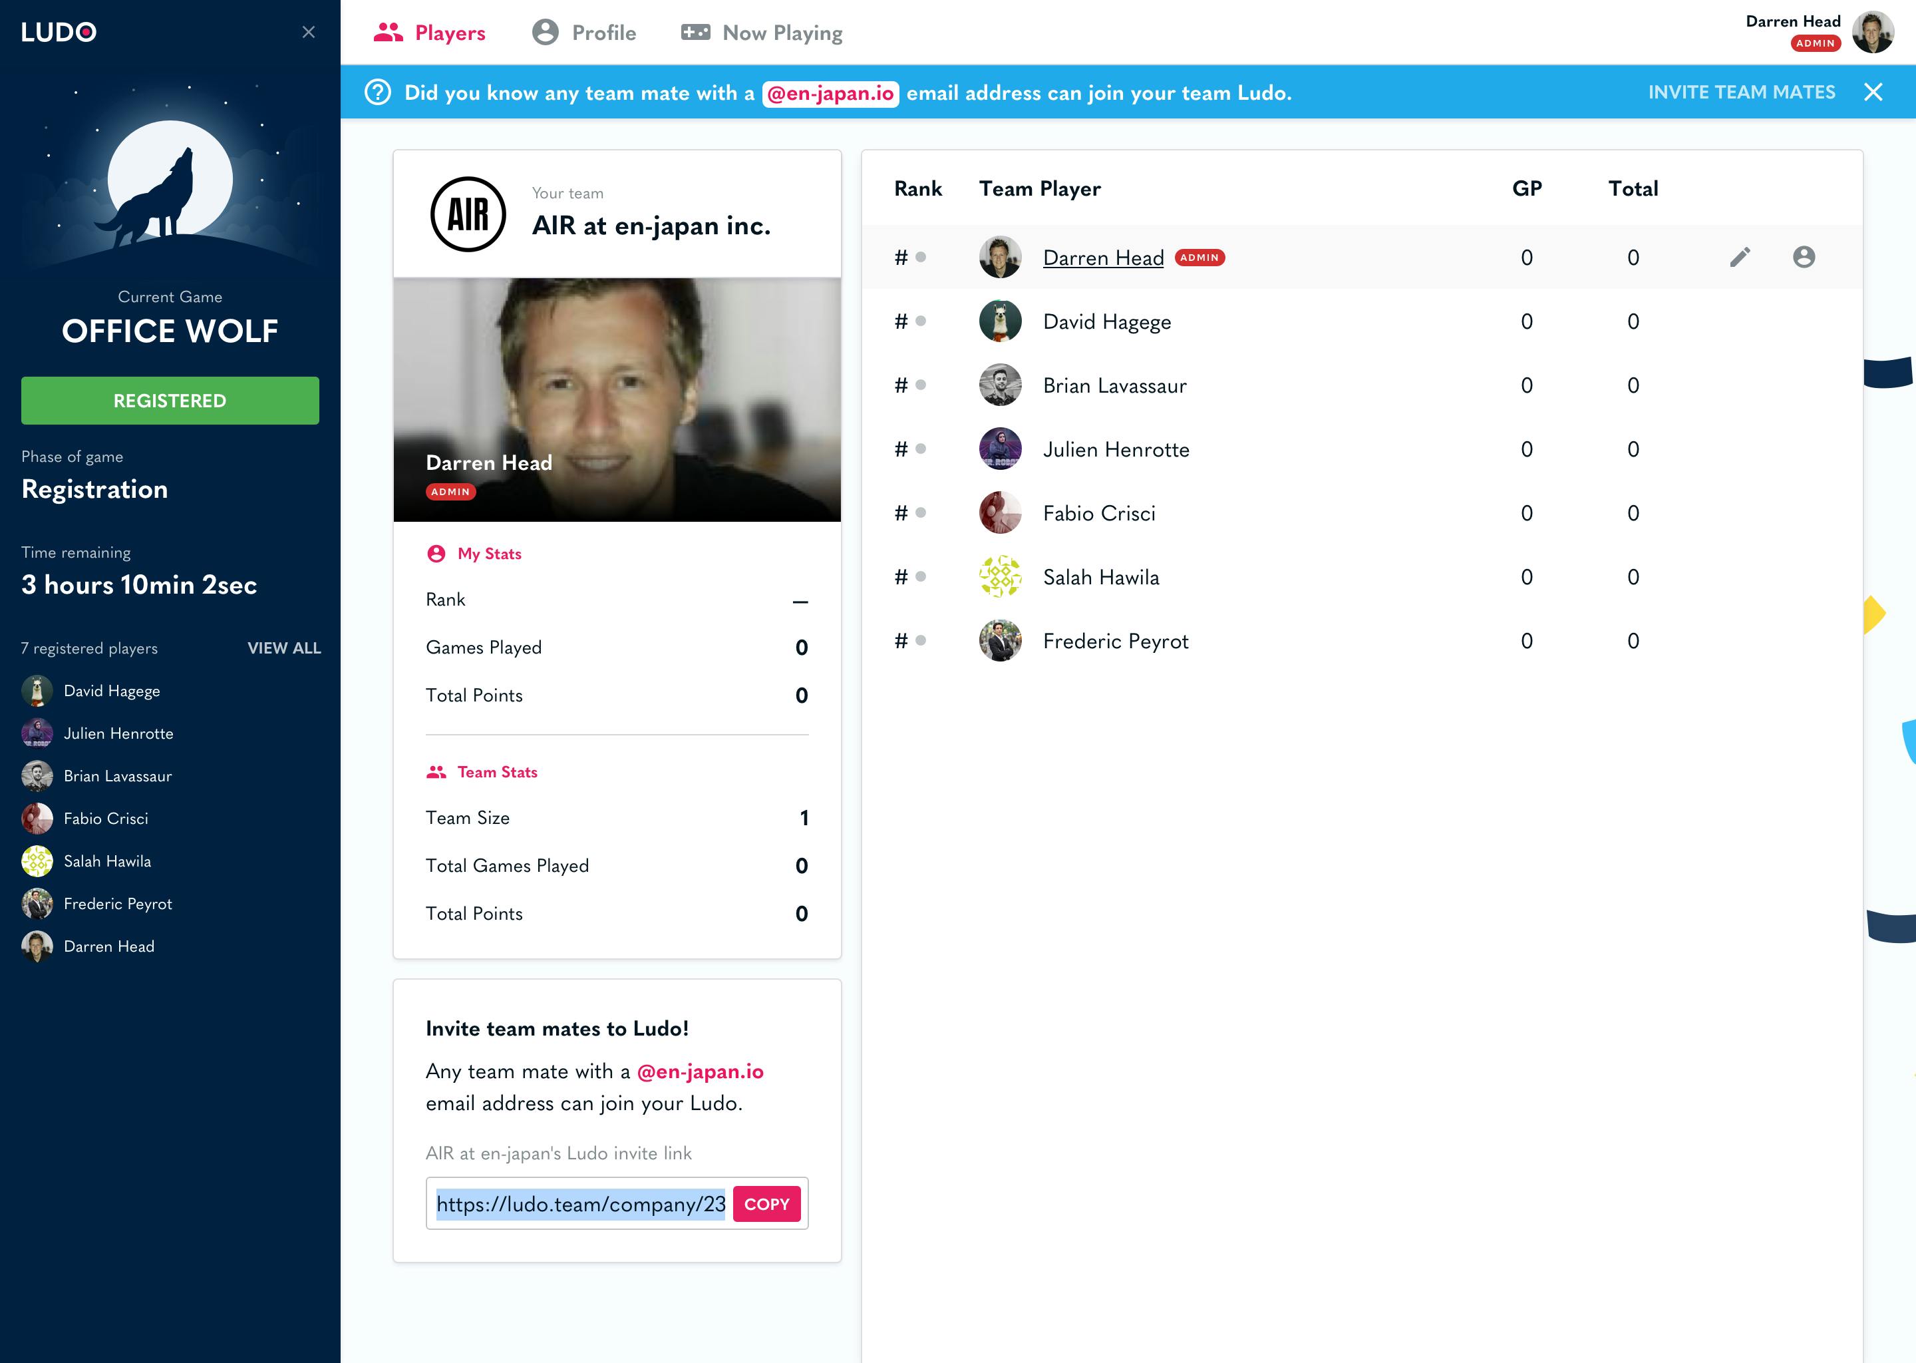
Task: Click the My Stats heading
Action: click(490, 554)
